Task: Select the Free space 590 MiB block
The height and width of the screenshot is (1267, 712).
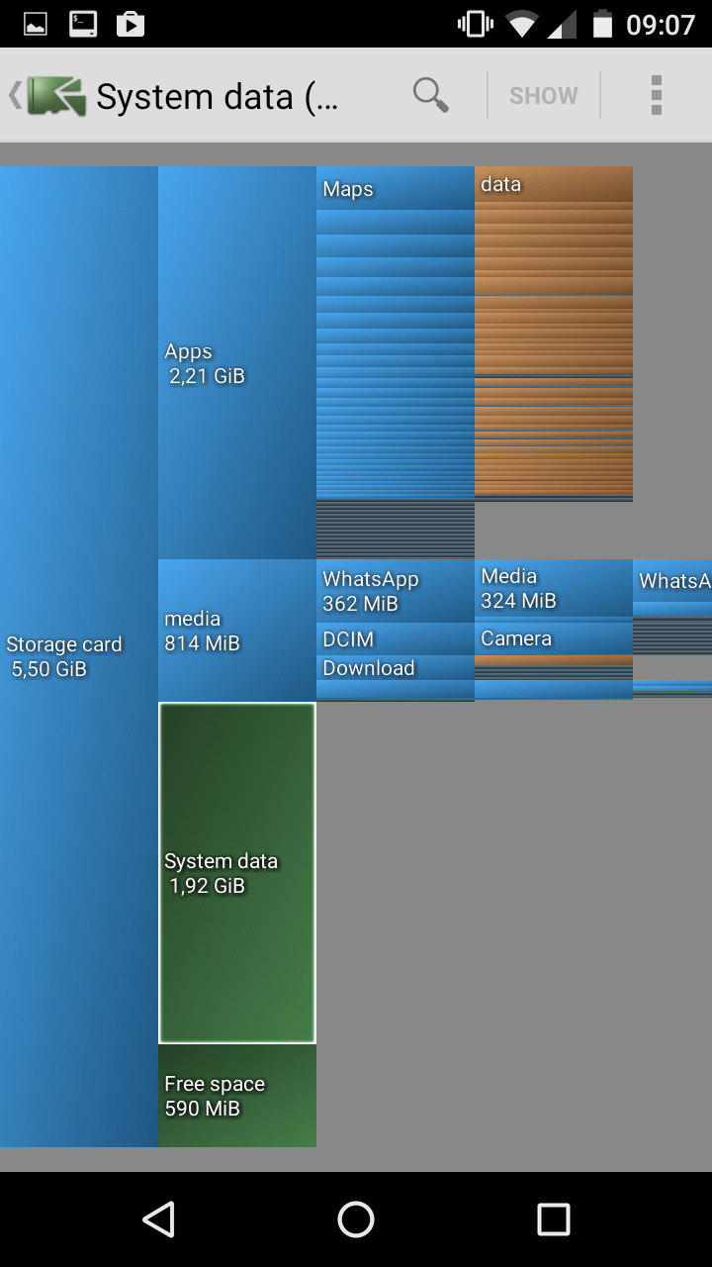Action: [x=237, y=1096]
